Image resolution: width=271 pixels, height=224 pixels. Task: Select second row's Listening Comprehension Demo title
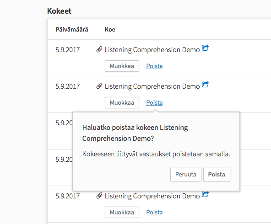[x=152, y=86]
